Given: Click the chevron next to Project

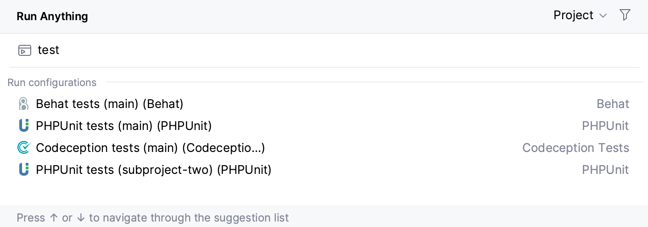Looking at the screenshot, I should click(x=603, y=16).
